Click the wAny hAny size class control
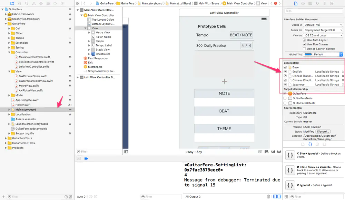 (194, 152)
